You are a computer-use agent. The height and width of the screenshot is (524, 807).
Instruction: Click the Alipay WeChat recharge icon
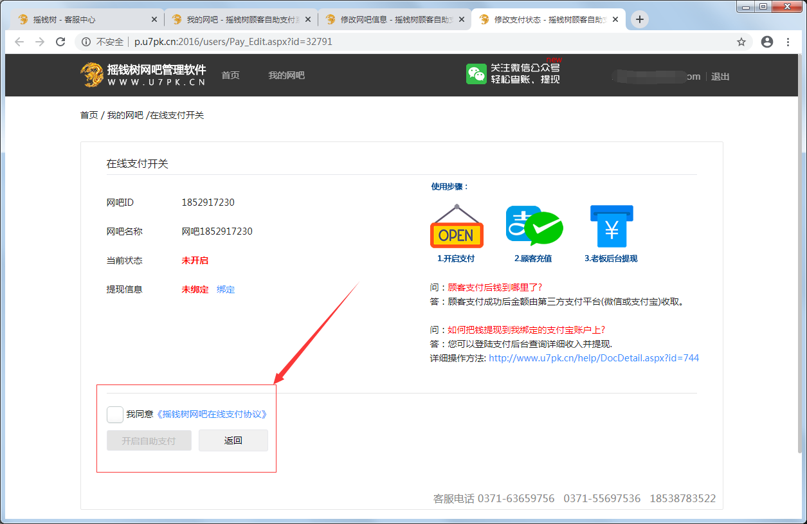(x=533, y=226)
